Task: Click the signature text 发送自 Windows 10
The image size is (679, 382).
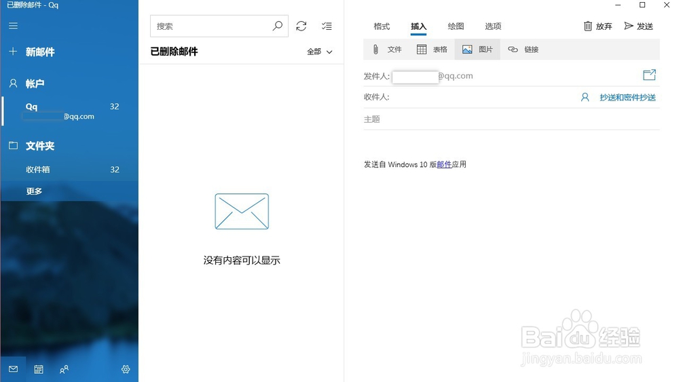Action: (396, 164)
